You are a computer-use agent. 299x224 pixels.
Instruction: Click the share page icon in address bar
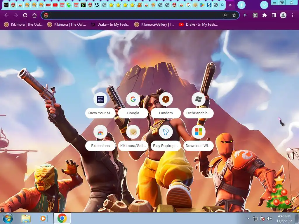pyautogui.click(x=225, y=15)
